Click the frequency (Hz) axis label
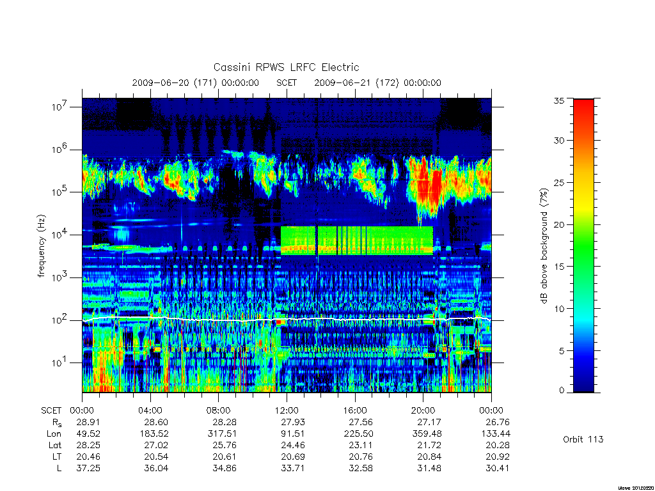This screenshot has height=491, width=655. [x=41, y=246]
